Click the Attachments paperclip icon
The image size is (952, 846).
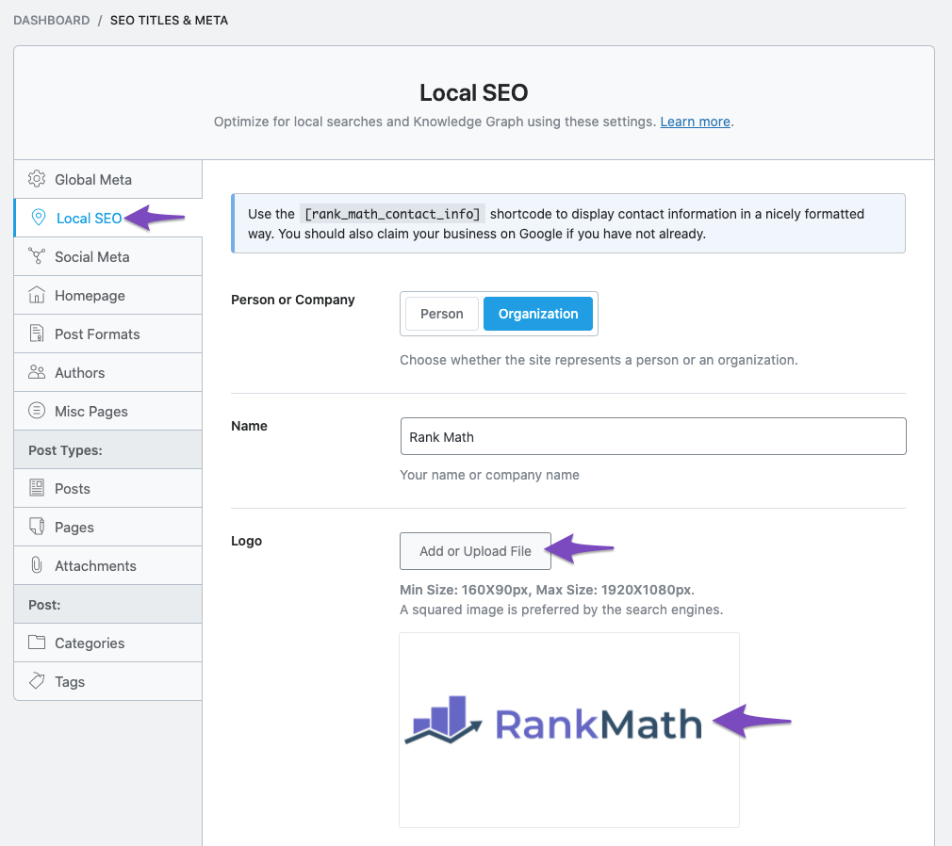[x=37, y=565]
